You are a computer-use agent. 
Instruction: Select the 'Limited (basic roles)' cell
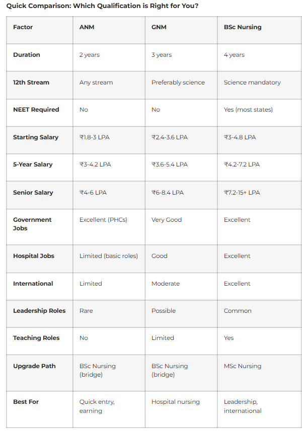[x=109, y=256]
